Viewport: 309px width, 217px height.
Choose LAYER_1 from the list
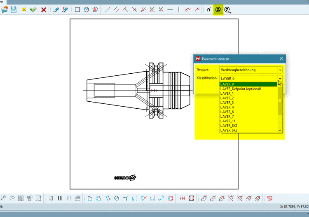(248, 93)
